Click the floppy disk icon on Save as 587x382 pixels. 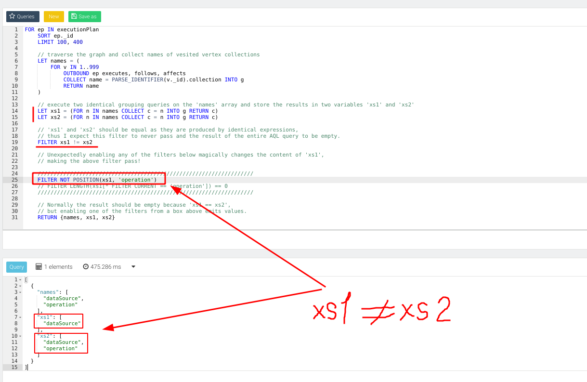tap(74, 16)
